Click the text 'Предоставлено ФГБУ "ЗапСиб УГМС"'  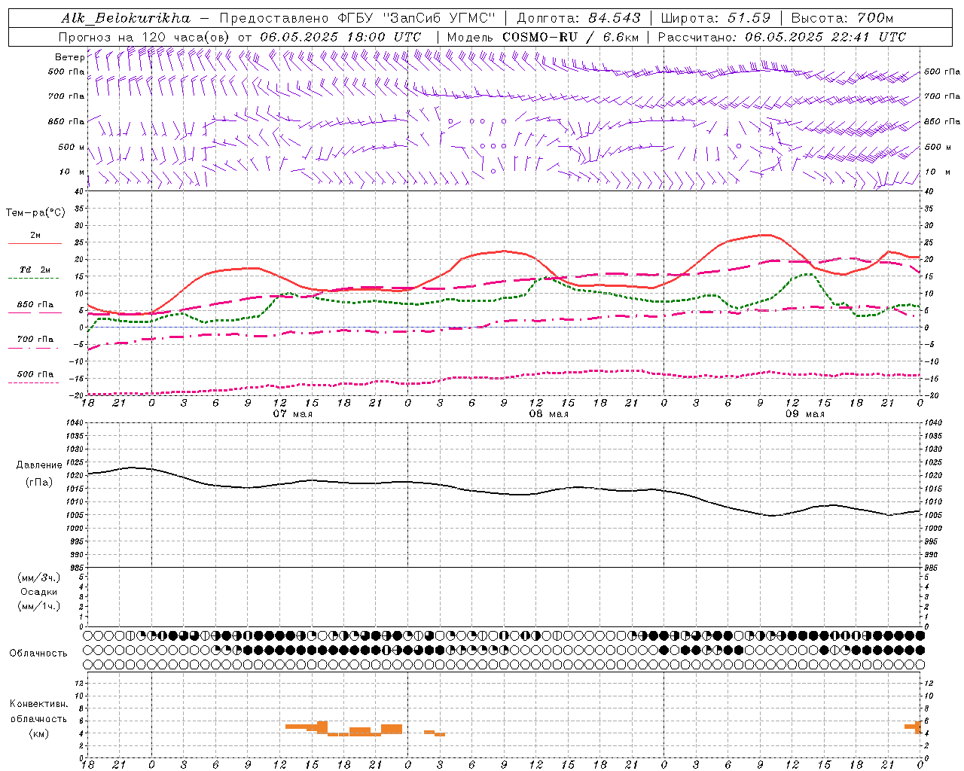click(x=358, y=18)
